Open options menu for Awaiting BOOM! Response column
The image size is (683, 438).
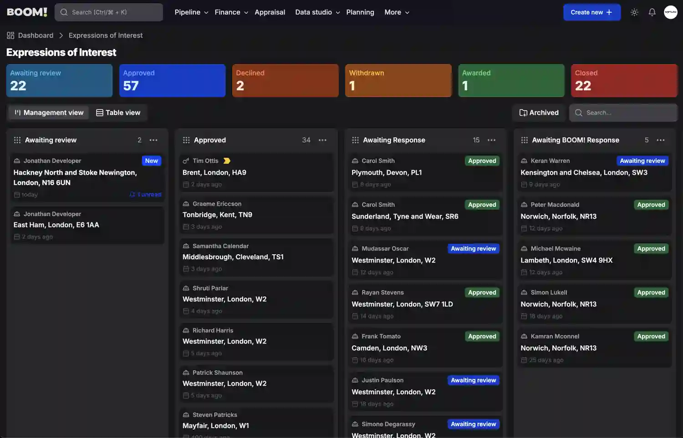pos(661,140)
